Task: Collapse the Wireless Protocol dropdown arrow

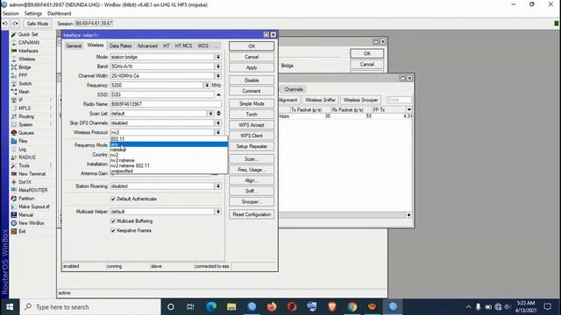Action: (218, 132)
